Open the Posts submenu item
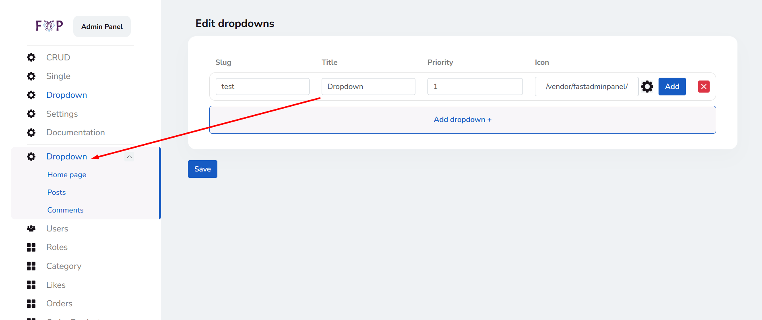The width and height of the screenshot is (762, 320). tap(56, 192)
